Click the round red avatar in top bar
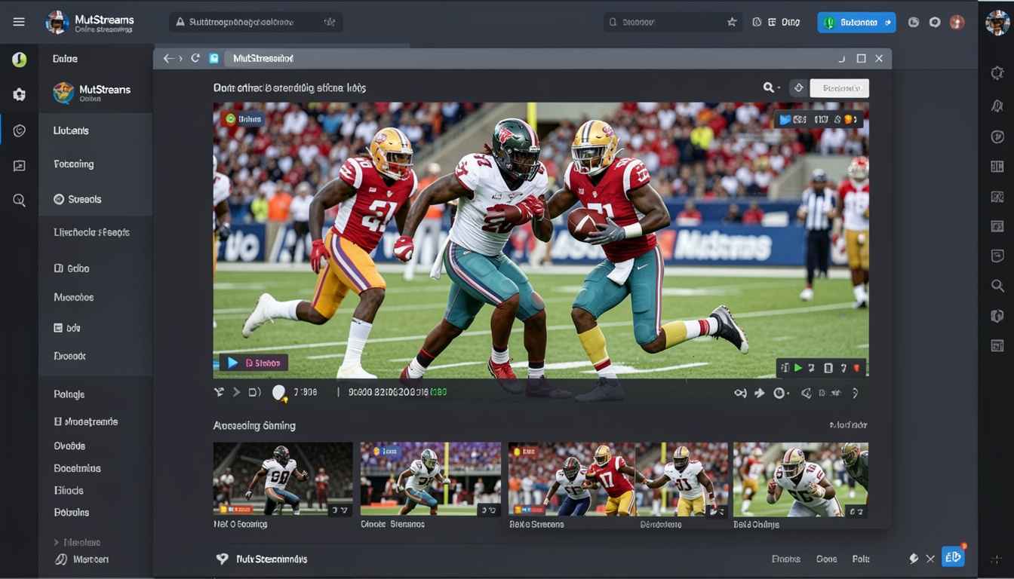This screenshot has height=579, width=1014. click(x=957, y=23)
